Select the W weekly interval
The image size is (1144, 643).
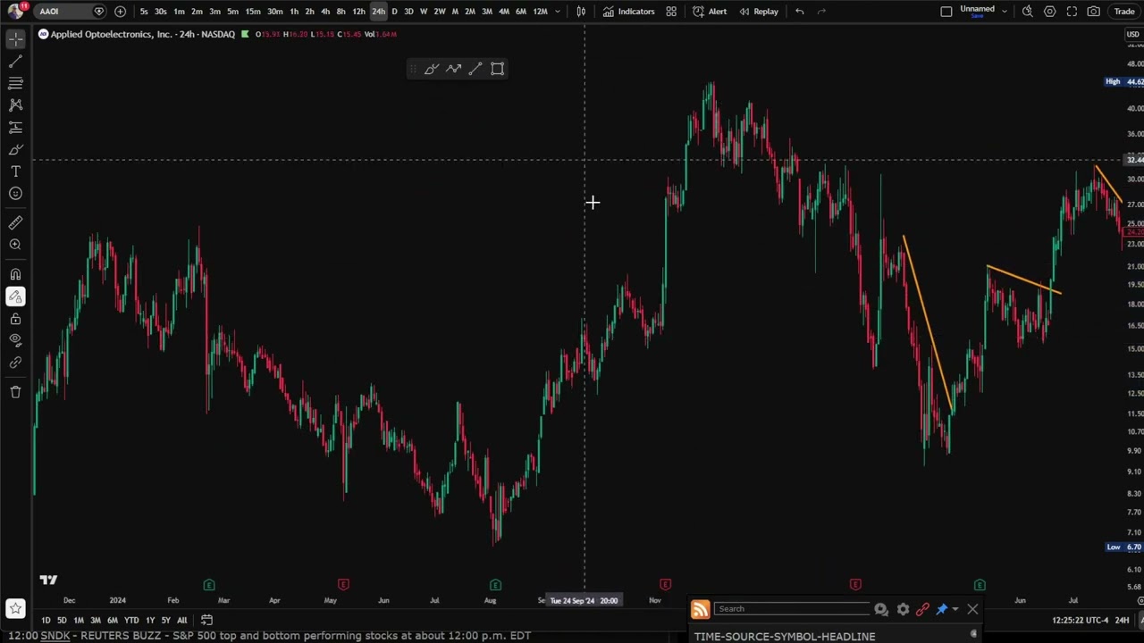[424, 12]
